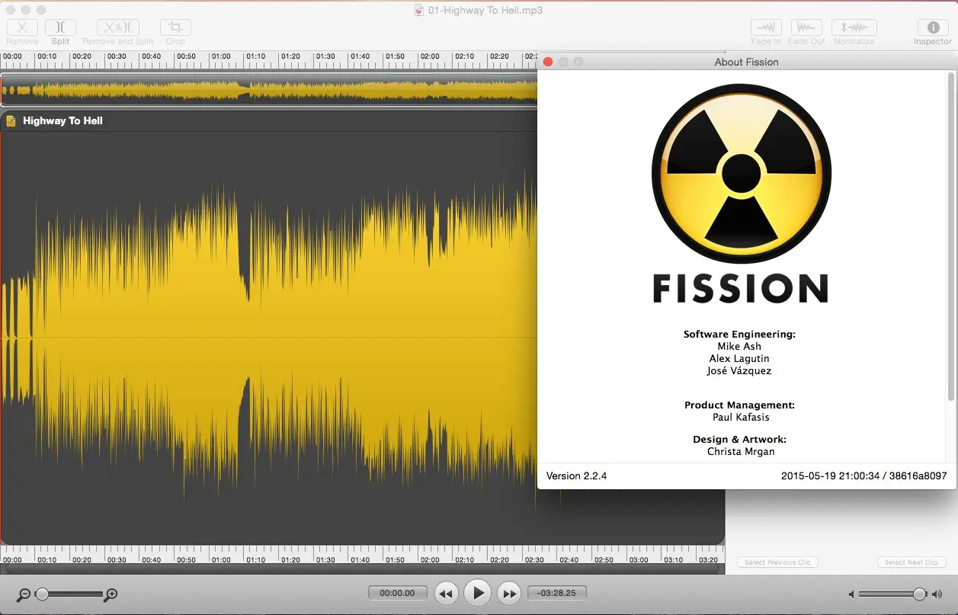The image size is (958, 615).
Task: Click Select Previous Clip button
Action: pos(777,562)
